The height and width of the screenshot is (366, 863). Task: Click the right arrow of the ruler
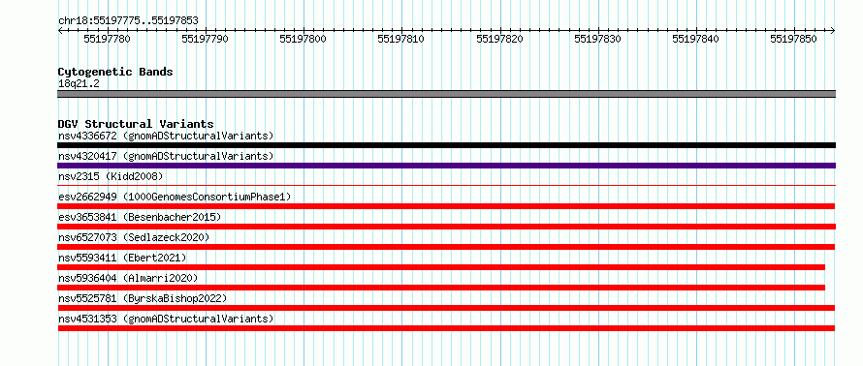833,30
